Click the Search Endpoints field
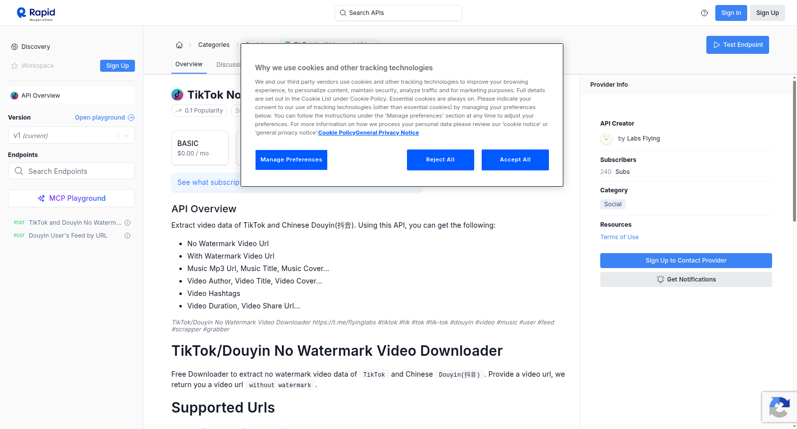This screenshot has width=797, height=429. [x=71, y=171]
